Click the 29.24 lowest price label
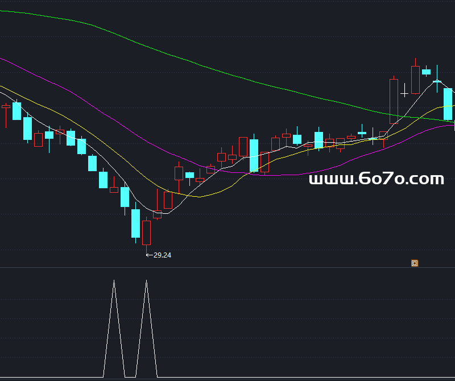 (162, 255)
